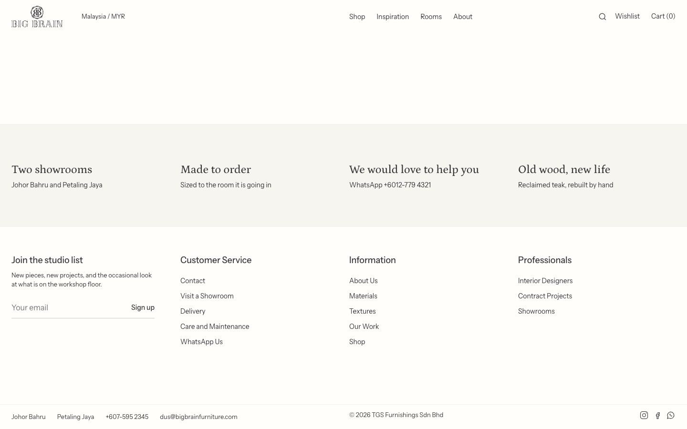Open the Materials information link

pos(363,296)
